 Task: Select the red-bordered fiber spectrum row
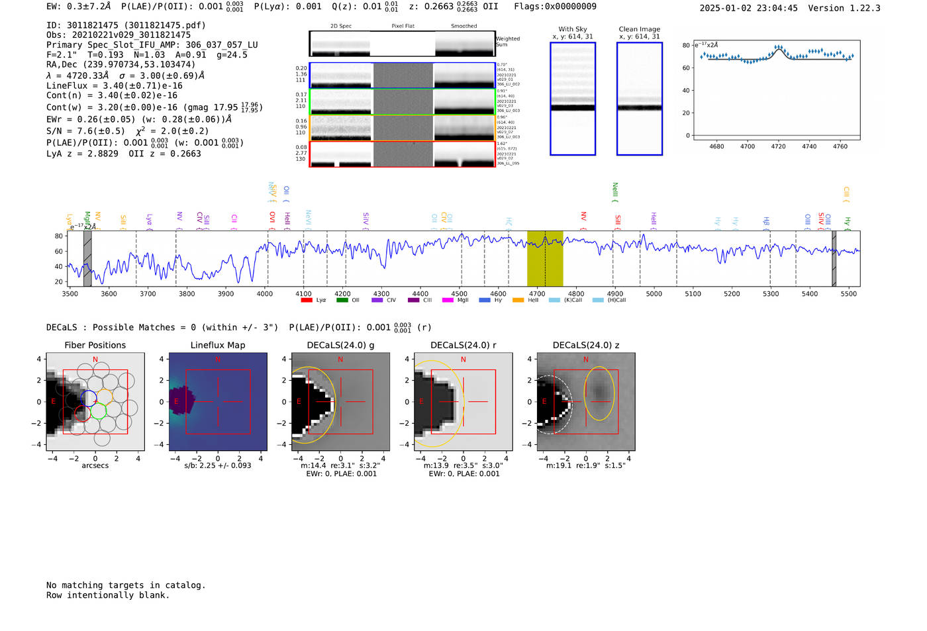pyautogui.click(x=403, y=154)
